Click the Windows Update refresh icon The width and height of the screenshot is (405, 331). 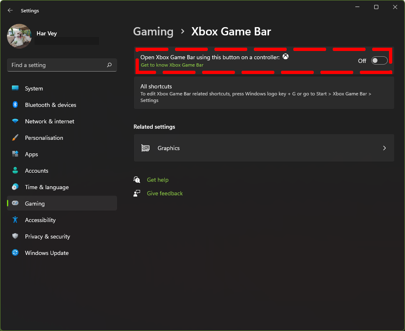(x=15, y=252)
